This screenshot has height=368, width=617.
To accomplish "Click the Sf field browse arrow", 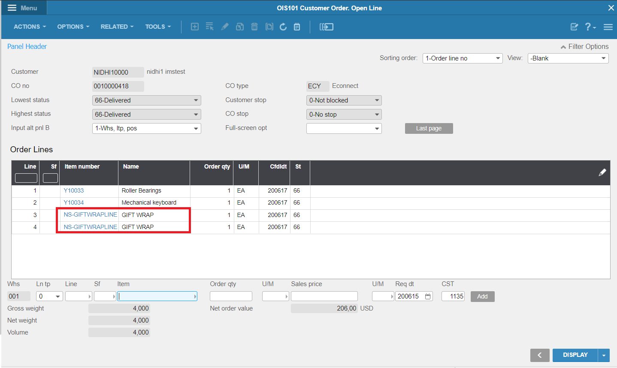I will pos(114,296).
